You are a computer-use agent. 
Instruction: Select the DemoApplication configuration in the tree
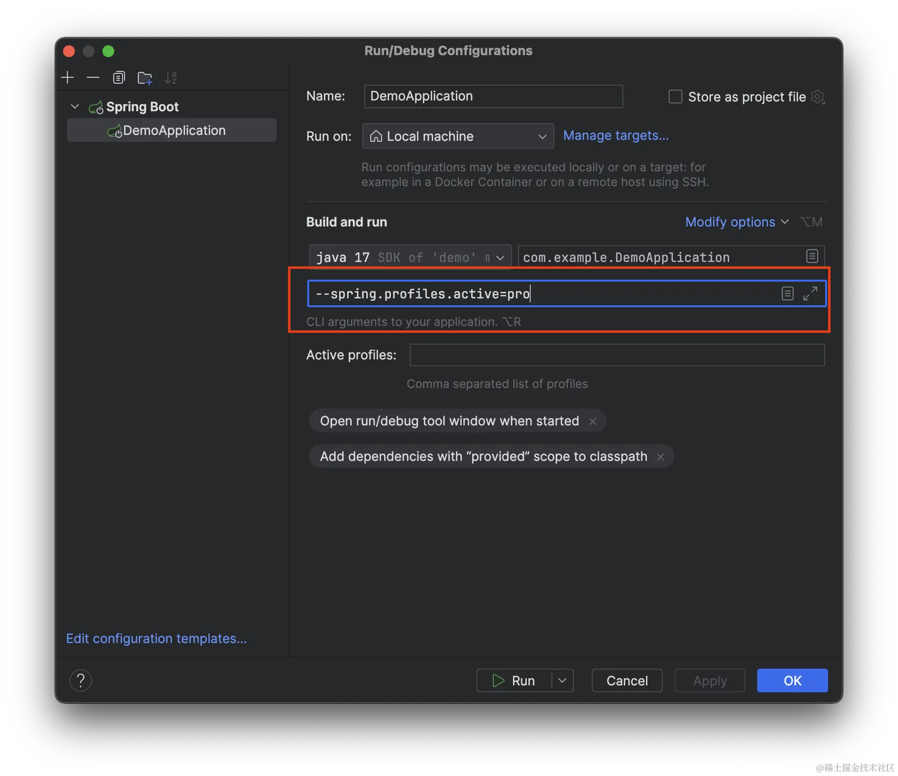[x=171, y=130]
